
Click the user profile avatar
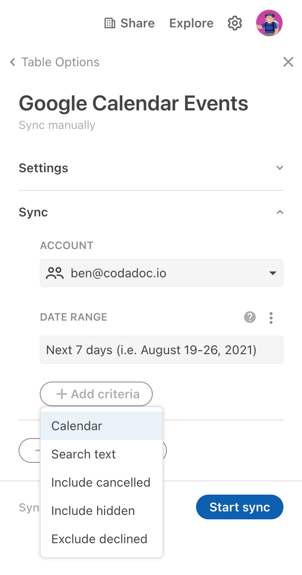(x=269, y=23)
